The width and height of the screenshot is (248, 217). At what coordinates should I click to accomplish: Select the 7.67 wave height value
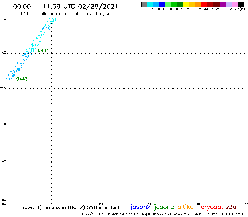[23, 60]
